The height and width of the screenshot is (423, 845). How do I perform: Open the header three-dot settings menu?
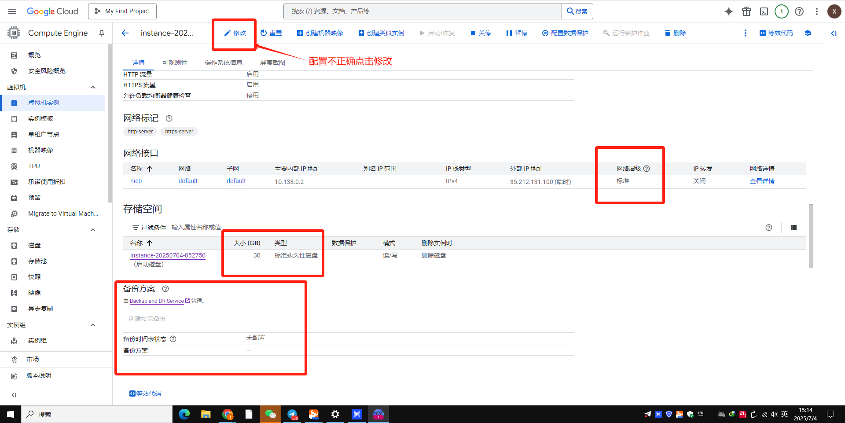(817, 11)
